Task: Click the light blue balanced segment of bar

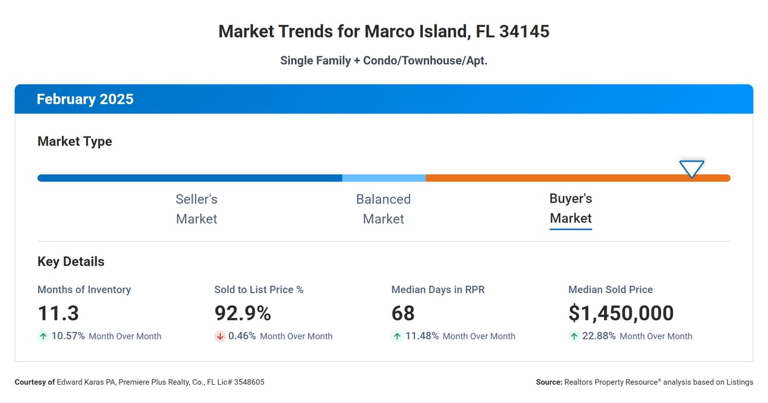Action: click(384, 178)
